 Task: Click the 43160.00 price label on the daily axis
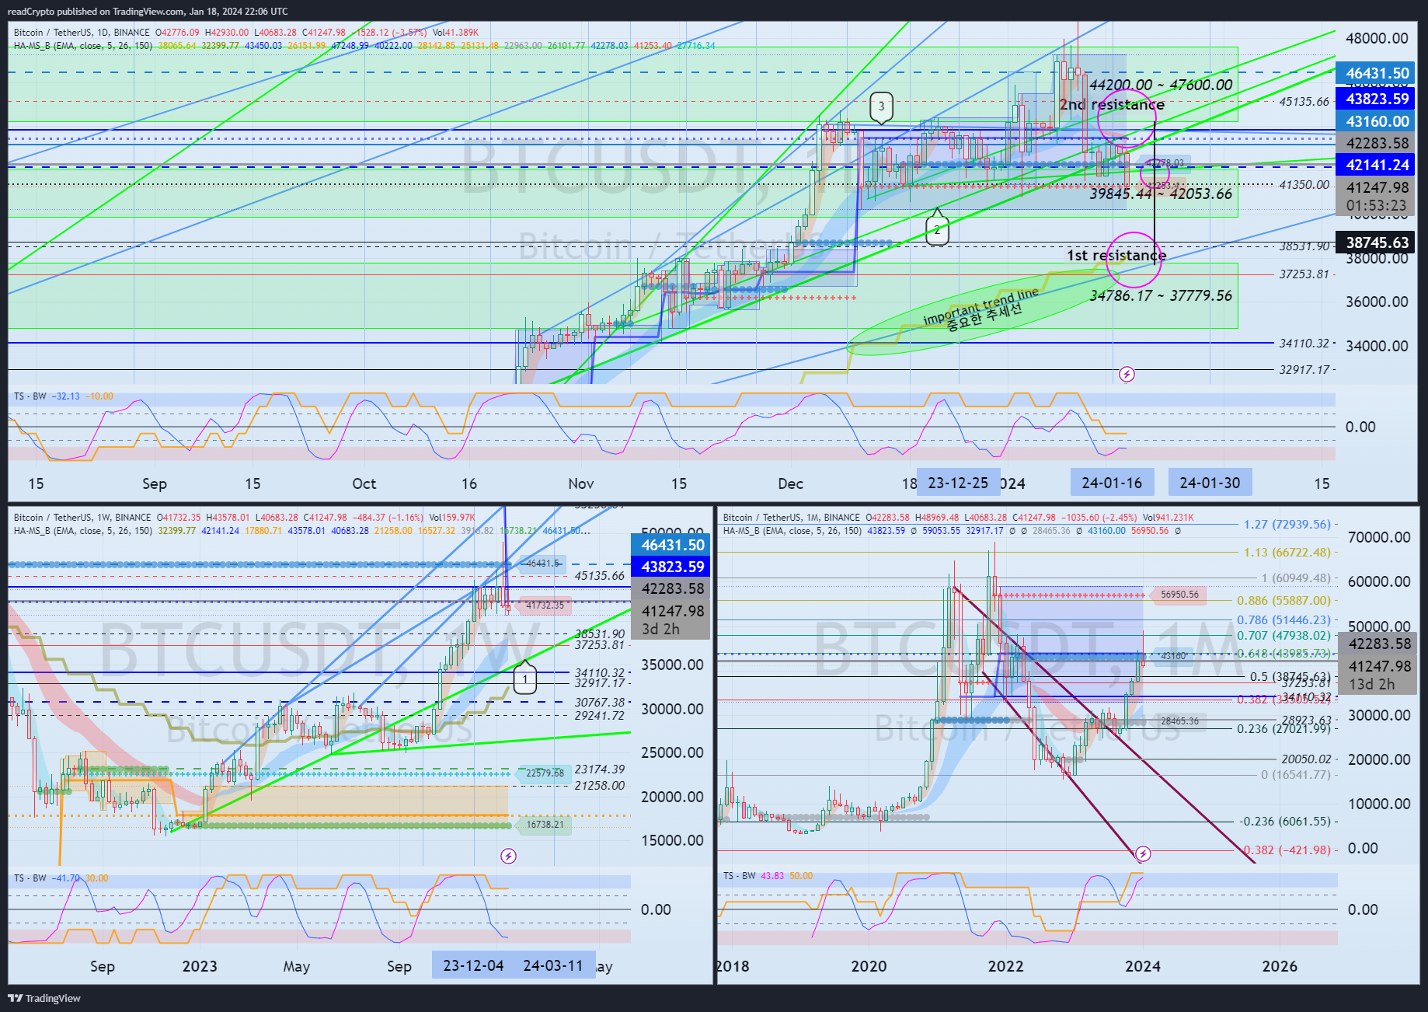tap(1377, 121)
